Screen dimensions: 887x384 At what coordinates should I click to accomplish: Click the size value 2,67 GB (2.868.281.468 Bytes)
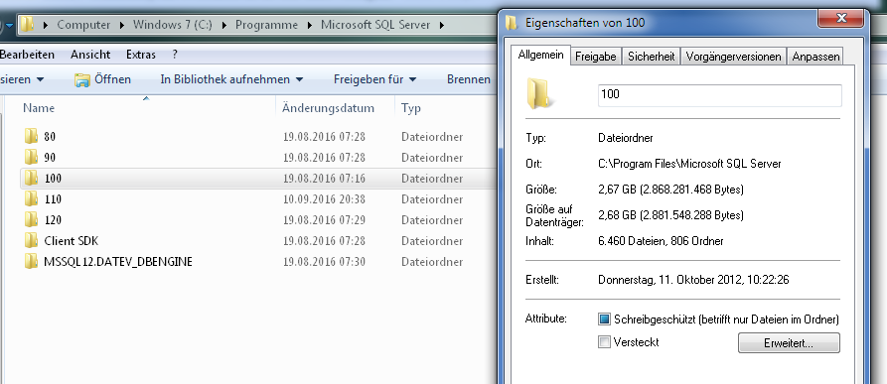click(670, 190)
